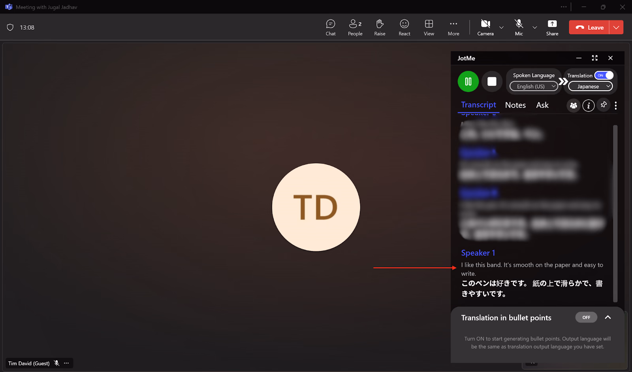Turn on the Camera
Image resolution: width=632 pixels, height=372 pixels.
485,27
